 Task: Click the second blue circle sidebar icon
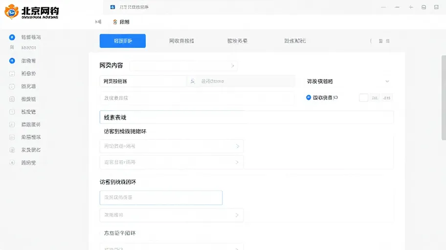tap(12, 61)
